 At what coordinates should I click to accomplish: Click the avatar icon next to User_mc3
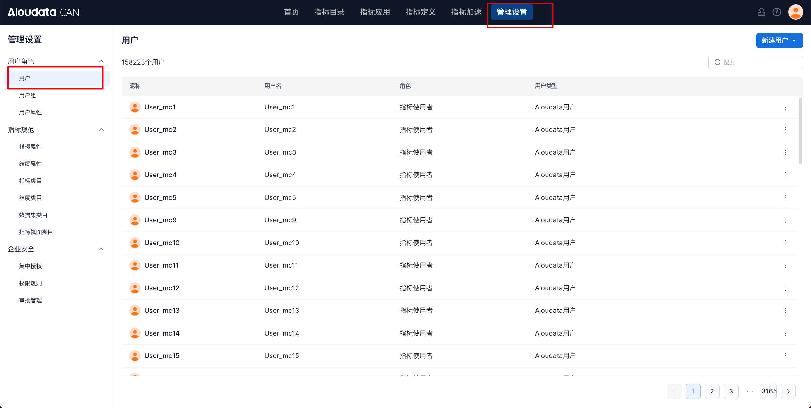point(135,152)
